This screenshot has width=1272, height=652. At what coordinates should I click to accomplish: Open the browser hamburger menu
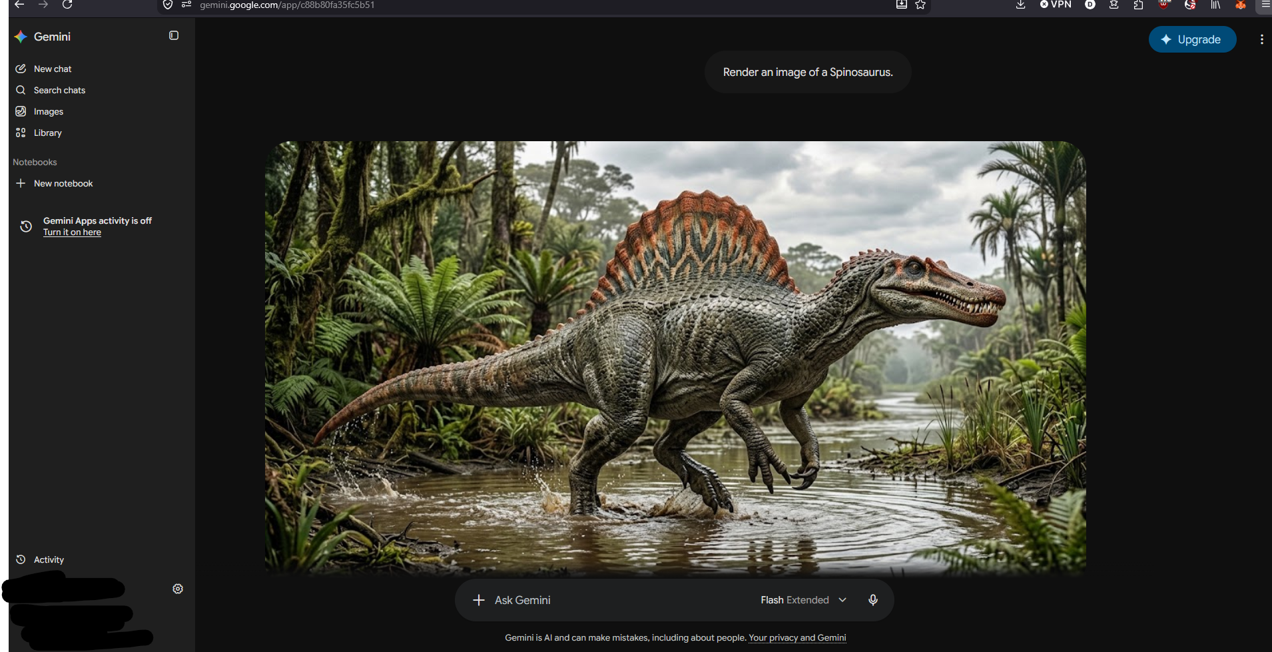(1265, 5)
